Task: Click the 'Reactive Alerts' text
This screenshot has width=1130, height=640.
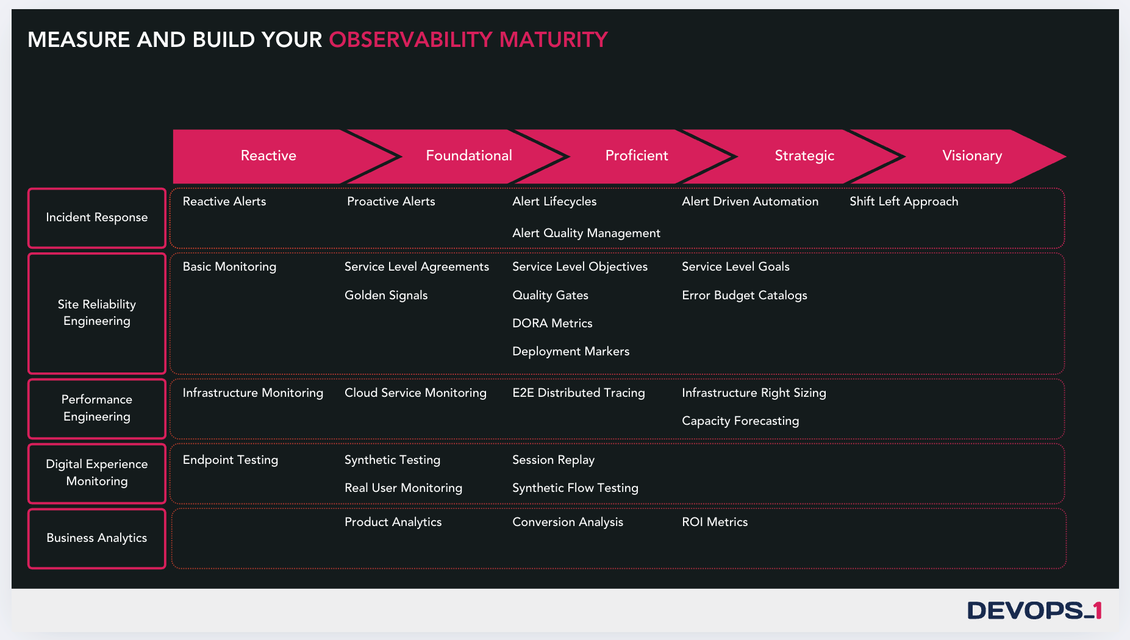Action: [x=224, y=201]
